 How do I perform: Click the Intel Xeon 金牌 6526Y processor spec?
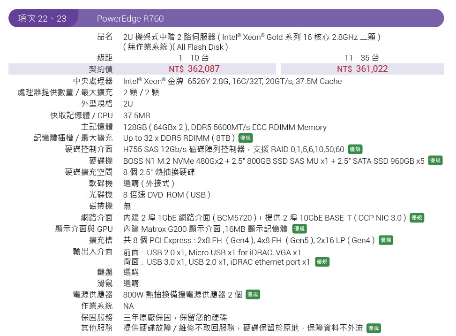click(232, 81)
